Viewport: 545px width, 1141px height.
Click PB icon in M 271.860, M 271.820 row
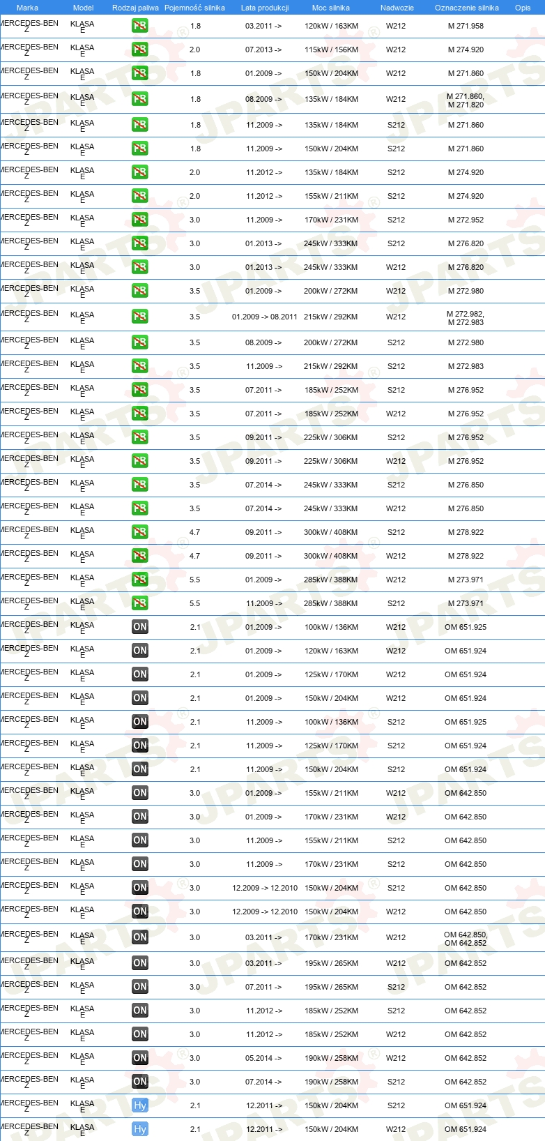140,99
